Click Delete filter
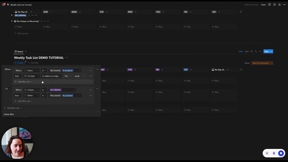The width and height of the screenshot is (288, 162). [9, 114]
